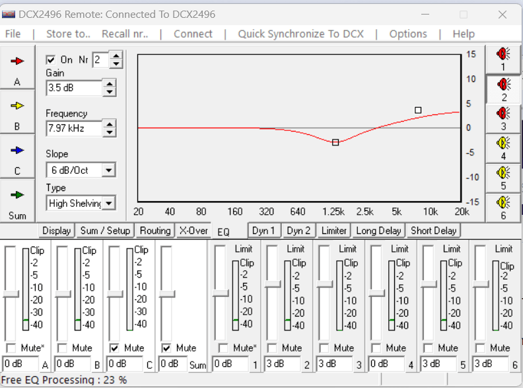
Task: Open the Slope dropdown
Action: click(x=108, y=171)
